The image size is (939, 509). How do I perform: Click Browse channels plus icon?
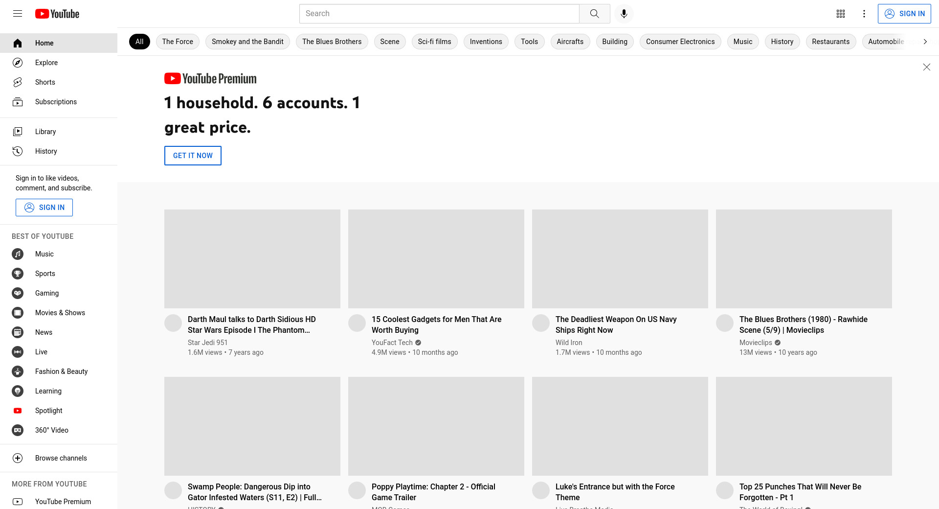[18, 458]
